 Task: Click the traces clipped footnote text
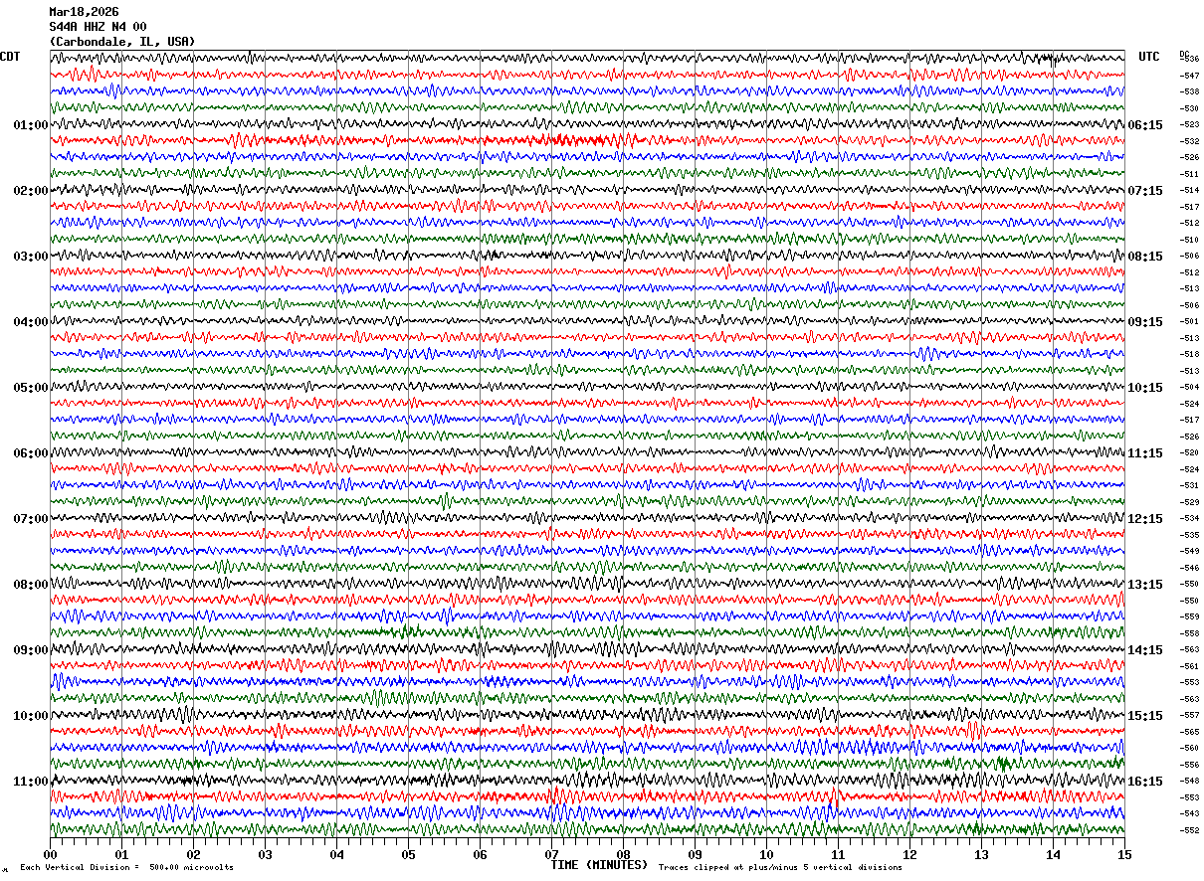tap(780, 867)
